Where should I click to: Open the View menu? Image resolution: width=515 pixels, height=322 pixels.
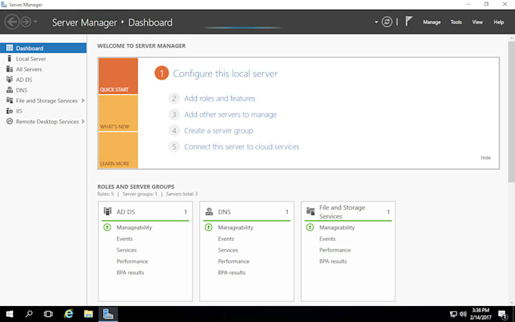(x=477, y=22)
